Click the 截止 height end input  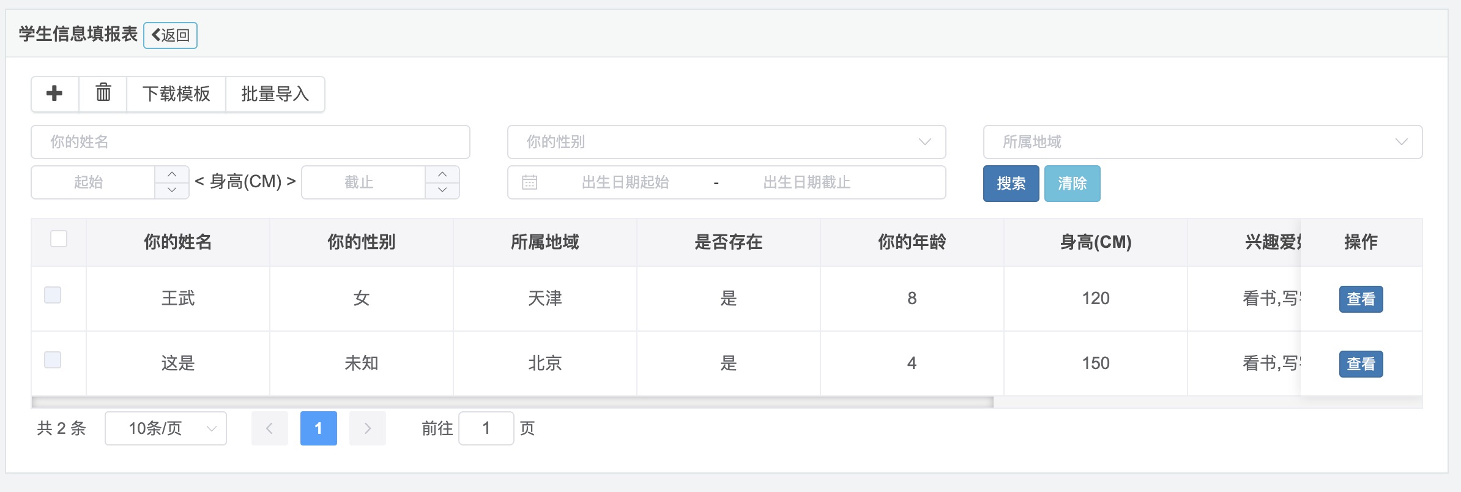363,182
